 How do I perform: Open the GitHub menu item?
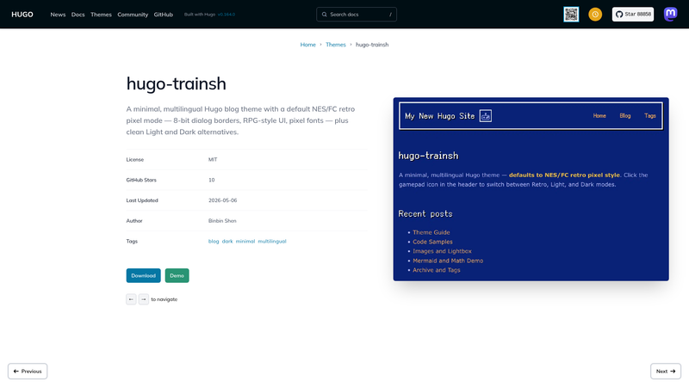(163, 15)
